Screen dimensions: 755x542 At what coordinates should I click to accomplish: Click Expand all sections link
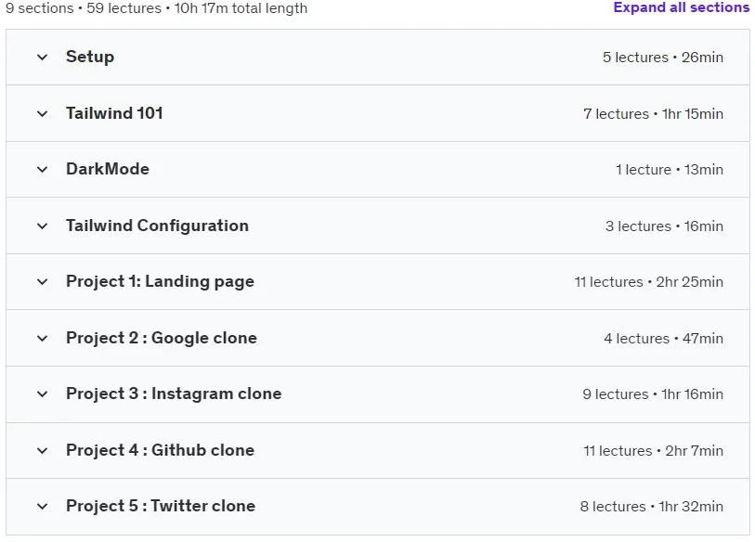click(682, 7)
